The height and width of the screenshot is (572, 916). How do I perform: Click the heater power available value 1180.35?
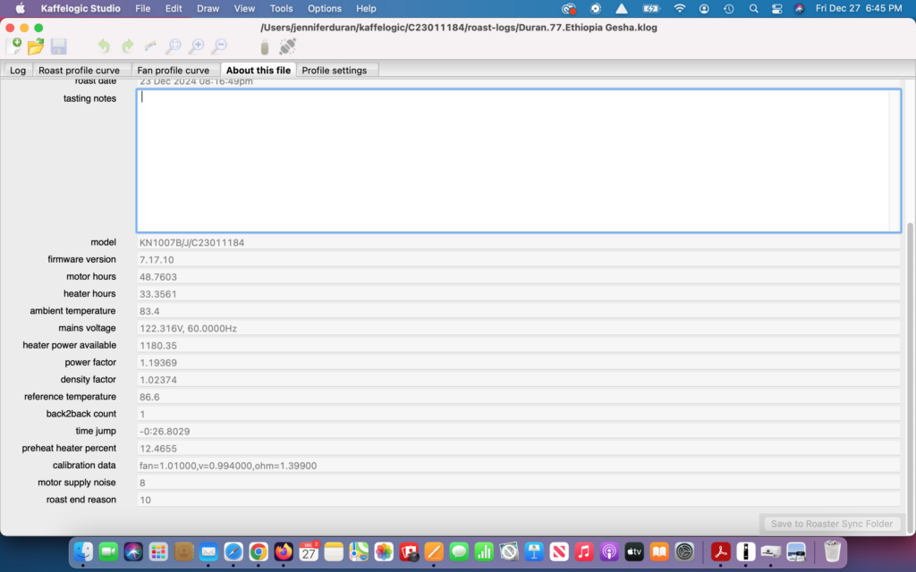518,346
